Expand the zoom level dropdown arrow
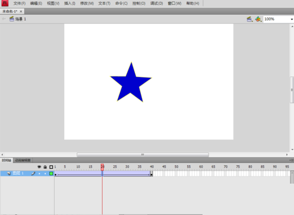The image size is (294, 215). pos(292,20)
